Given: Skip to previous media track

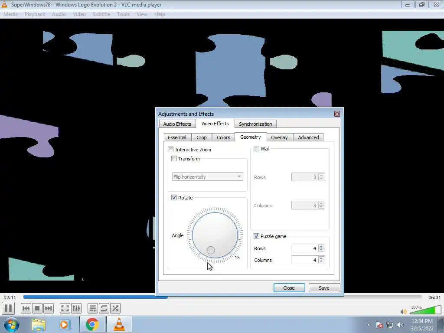Looking at the screenshot, I should (x=26, y=308).
